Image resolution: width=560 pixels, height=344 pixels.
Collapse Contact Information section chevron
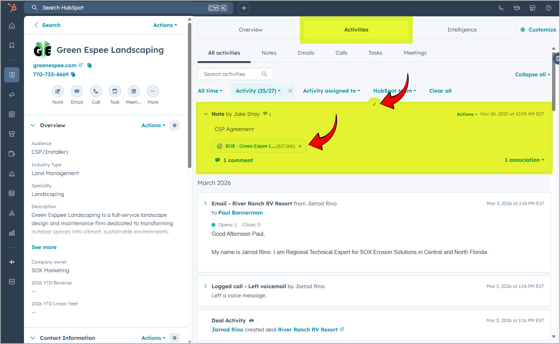(x=33, y=338)
